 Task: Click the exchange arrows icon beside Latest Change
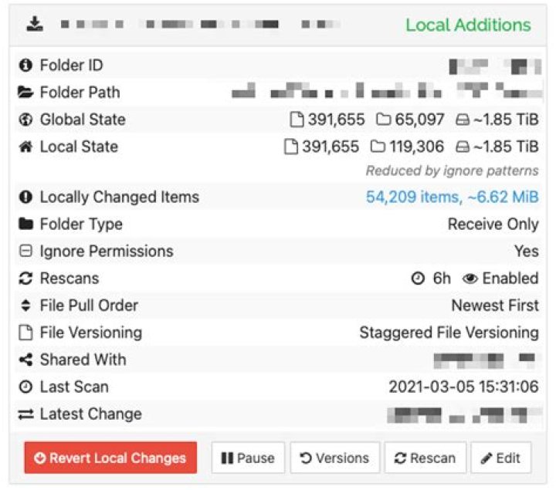pos(25,414)
